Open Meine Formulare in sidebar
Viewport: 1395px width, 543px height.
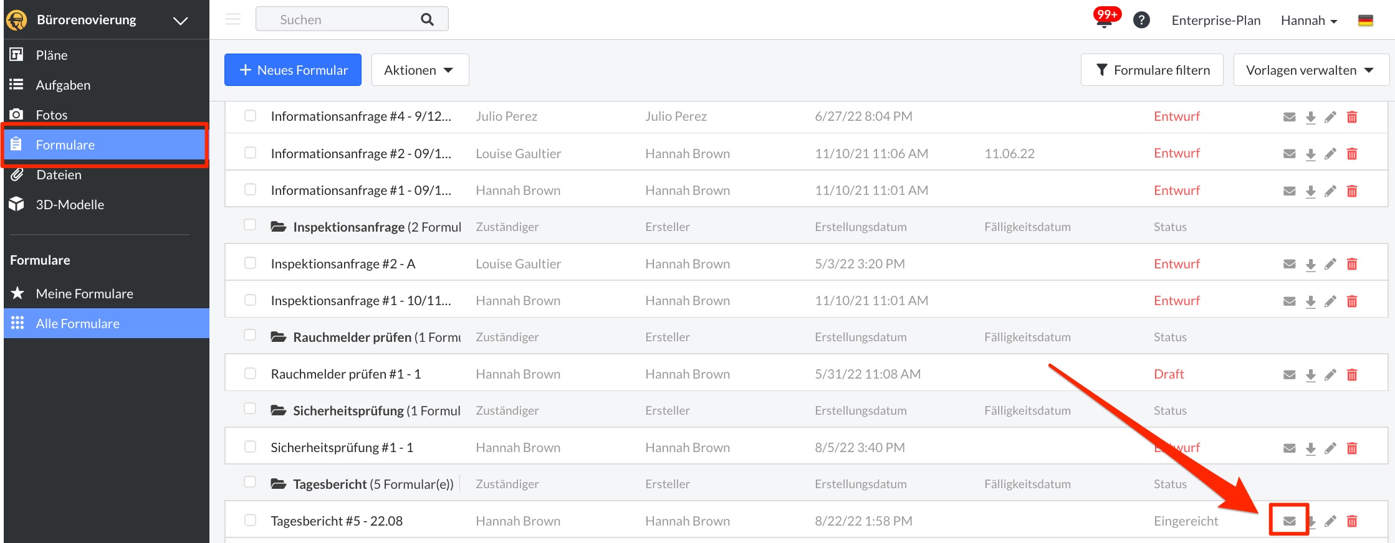point(84,293)
